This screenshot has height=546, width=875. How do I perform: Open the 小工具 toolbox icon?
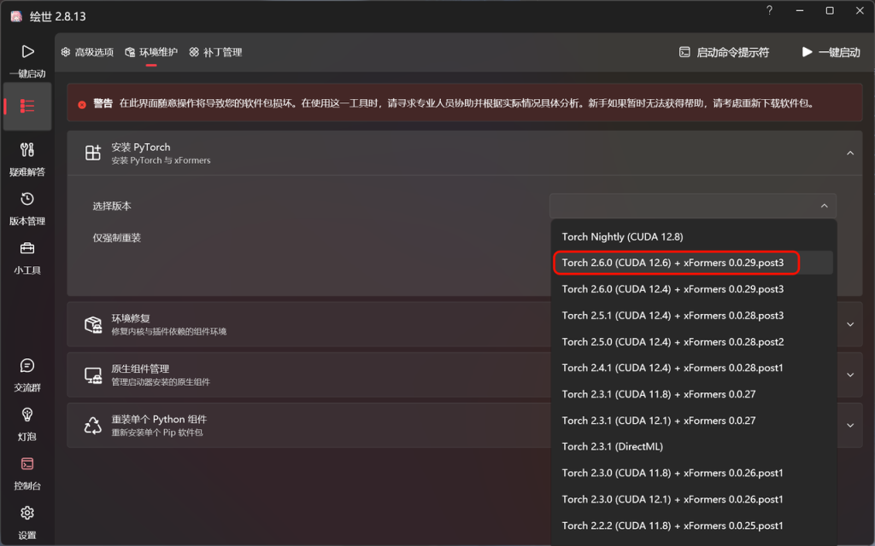click(x=27, y=249)
